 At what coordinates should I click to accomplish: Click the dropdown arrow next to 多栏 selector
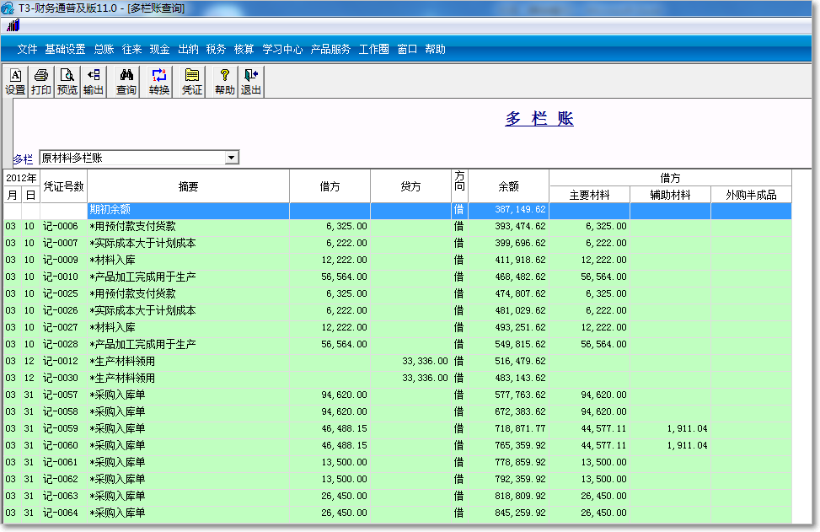pos(231,157)
